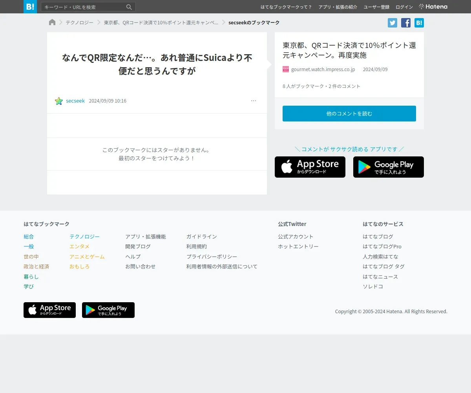
Task: Click the gourmet.watch.impress.co.jp favicon
Action: (x=286, y=70)
